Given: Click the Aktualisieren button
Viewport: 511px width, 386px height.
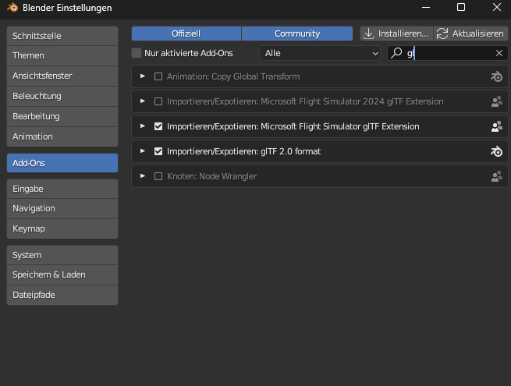Looking at the screenshot, I should click(x=470, y=34).
